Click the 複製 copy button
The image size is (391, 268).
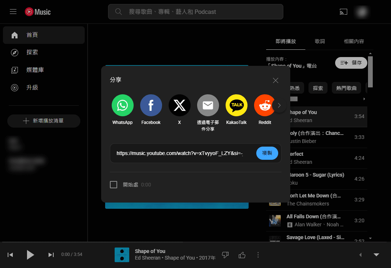pyautogui.click(x=267, y=153)
